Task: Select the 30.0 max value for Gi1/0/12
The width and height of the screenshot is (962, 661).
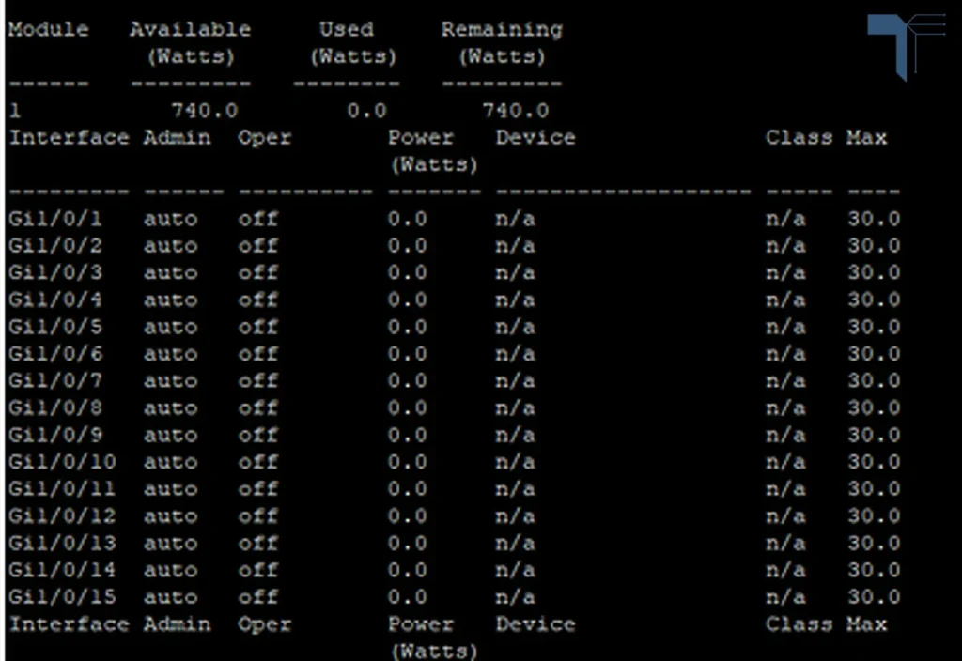Action: 874,515
